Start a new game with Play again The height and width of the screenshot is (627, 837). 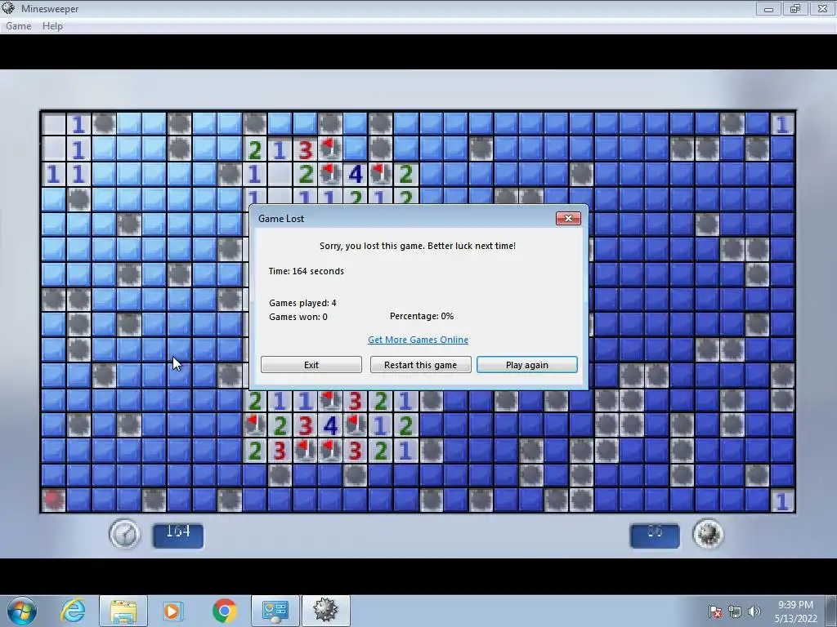527,365
